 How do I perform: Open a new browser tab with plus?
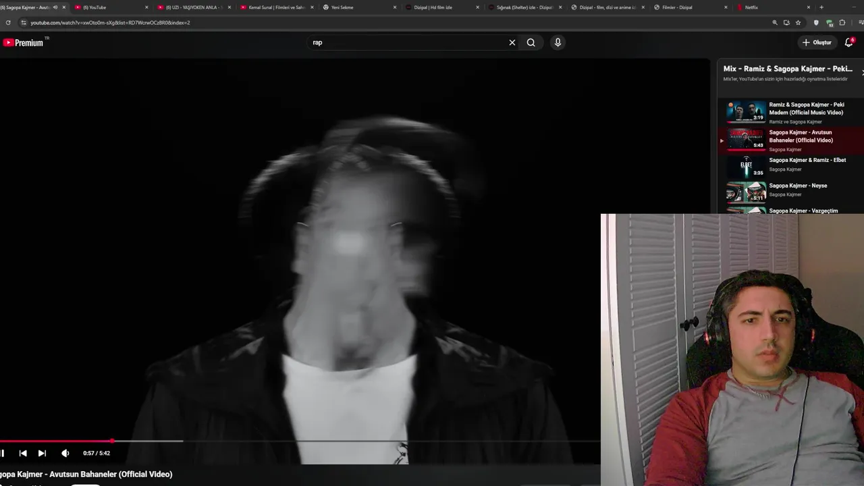[x=821, y=7]
